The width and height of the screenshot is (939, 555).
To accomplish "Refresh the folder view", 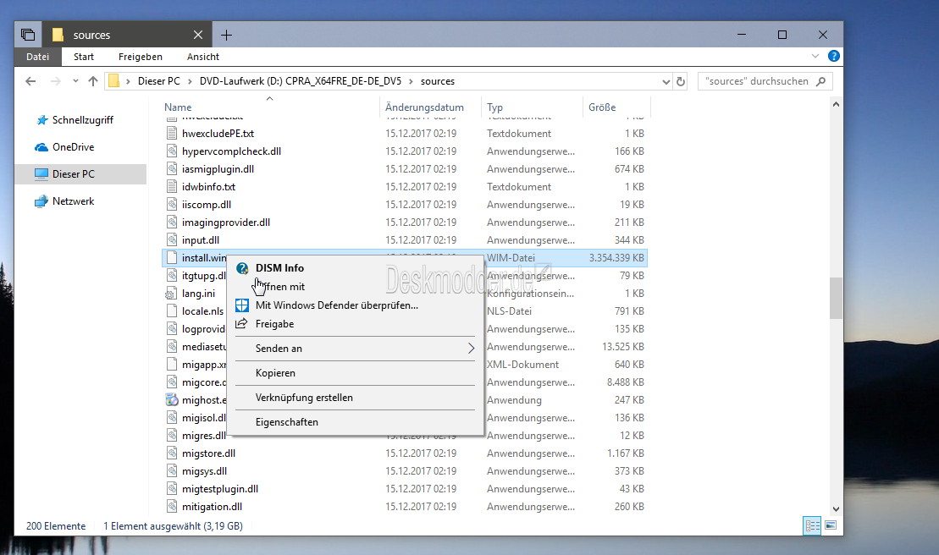I will coord(680,81).
